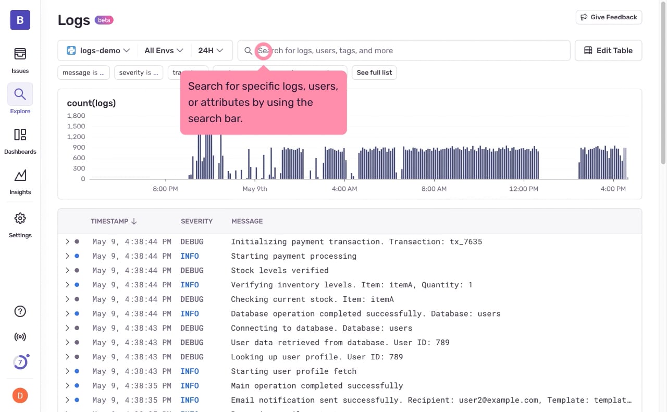Open Insights chart icon in sidebar

click(20, 181)
